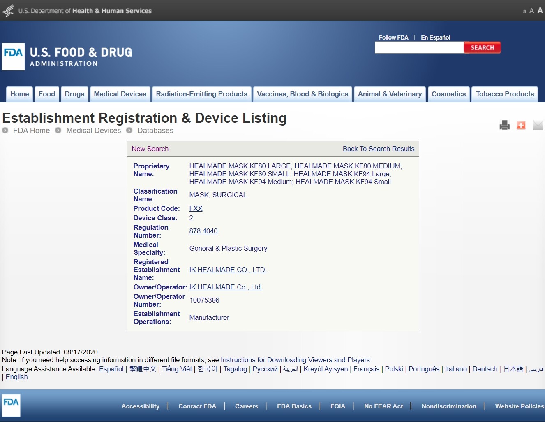This screenshot has height=422, width=545.
Task: Go to FDA Home breadcrumb
Action: [31, 131]
